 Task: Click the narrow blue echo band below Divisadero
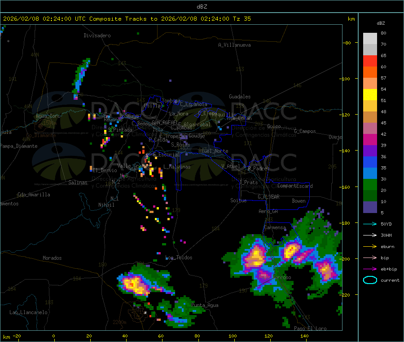(x=81, y=79)
